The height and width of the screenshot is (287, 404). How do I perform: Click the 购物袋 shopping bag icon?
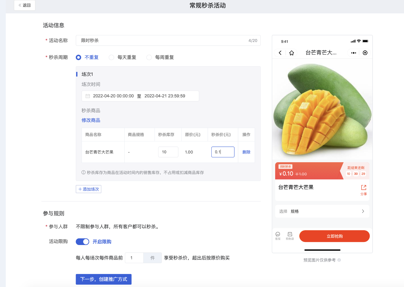(x=290, y=236)
